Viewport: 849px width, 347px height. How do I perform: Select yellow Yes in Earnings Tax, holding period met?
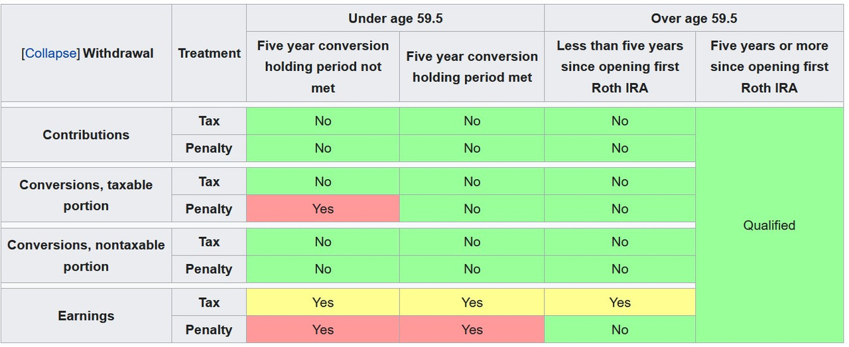click(x=472, y=303)
